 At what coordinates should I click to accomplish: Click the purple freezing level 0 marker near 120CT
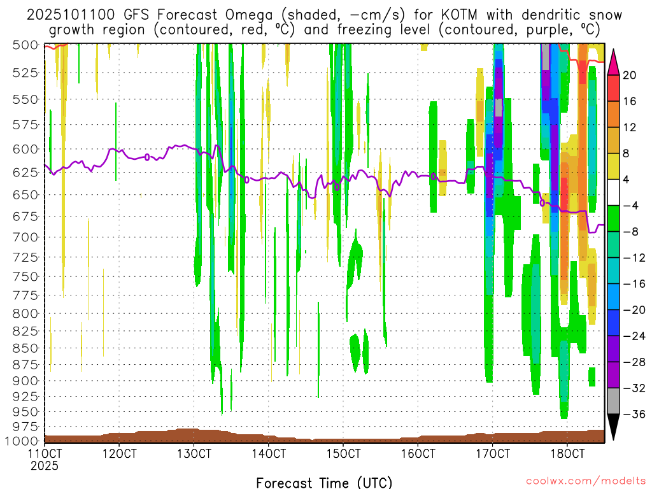(x=147, y=157)
